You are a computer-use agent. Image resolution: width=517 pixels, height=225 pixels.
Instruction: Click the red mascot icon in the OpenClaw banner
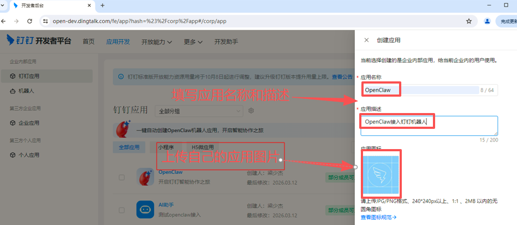123,129
